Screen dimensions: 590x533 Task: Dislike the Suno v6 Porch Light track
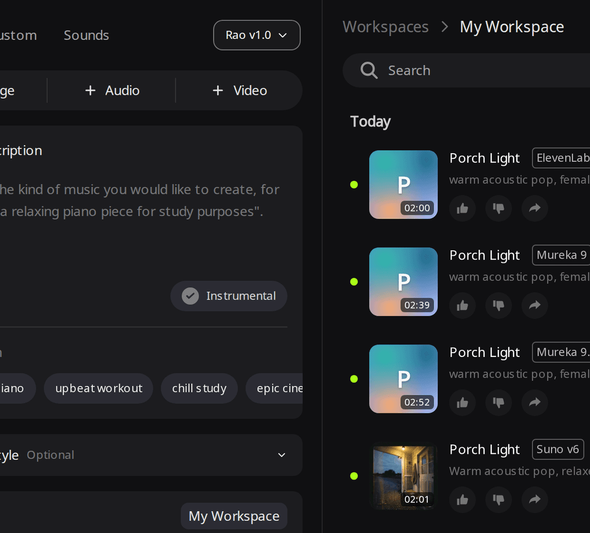[x=499, y=500]
